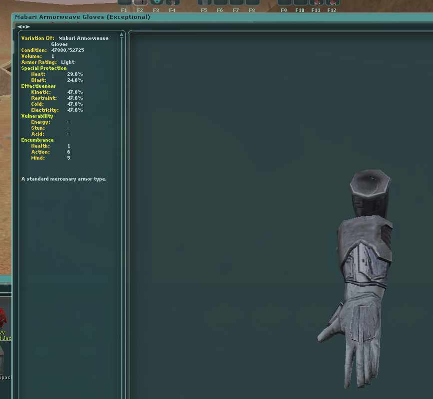Select the 47.0% value in the Electricity row
Viewport: 433px width, 399px height.
(x=75, y=110)
